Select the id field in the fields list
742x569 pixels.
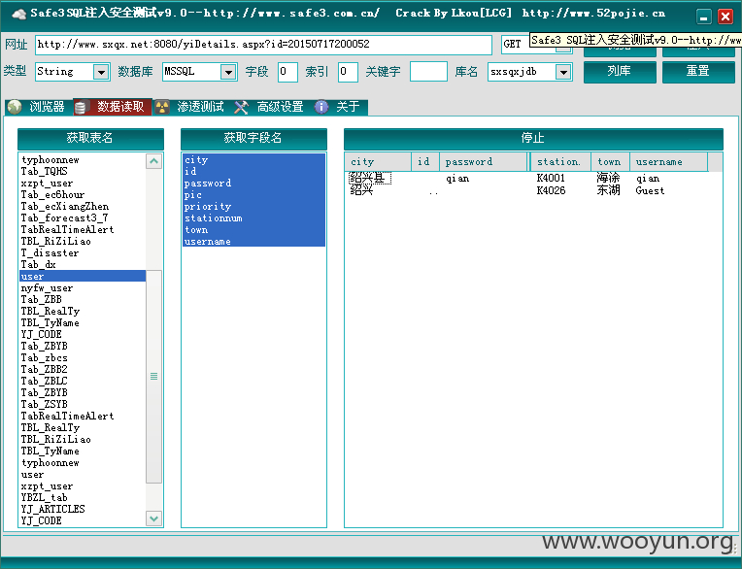(x=253, y=171)
